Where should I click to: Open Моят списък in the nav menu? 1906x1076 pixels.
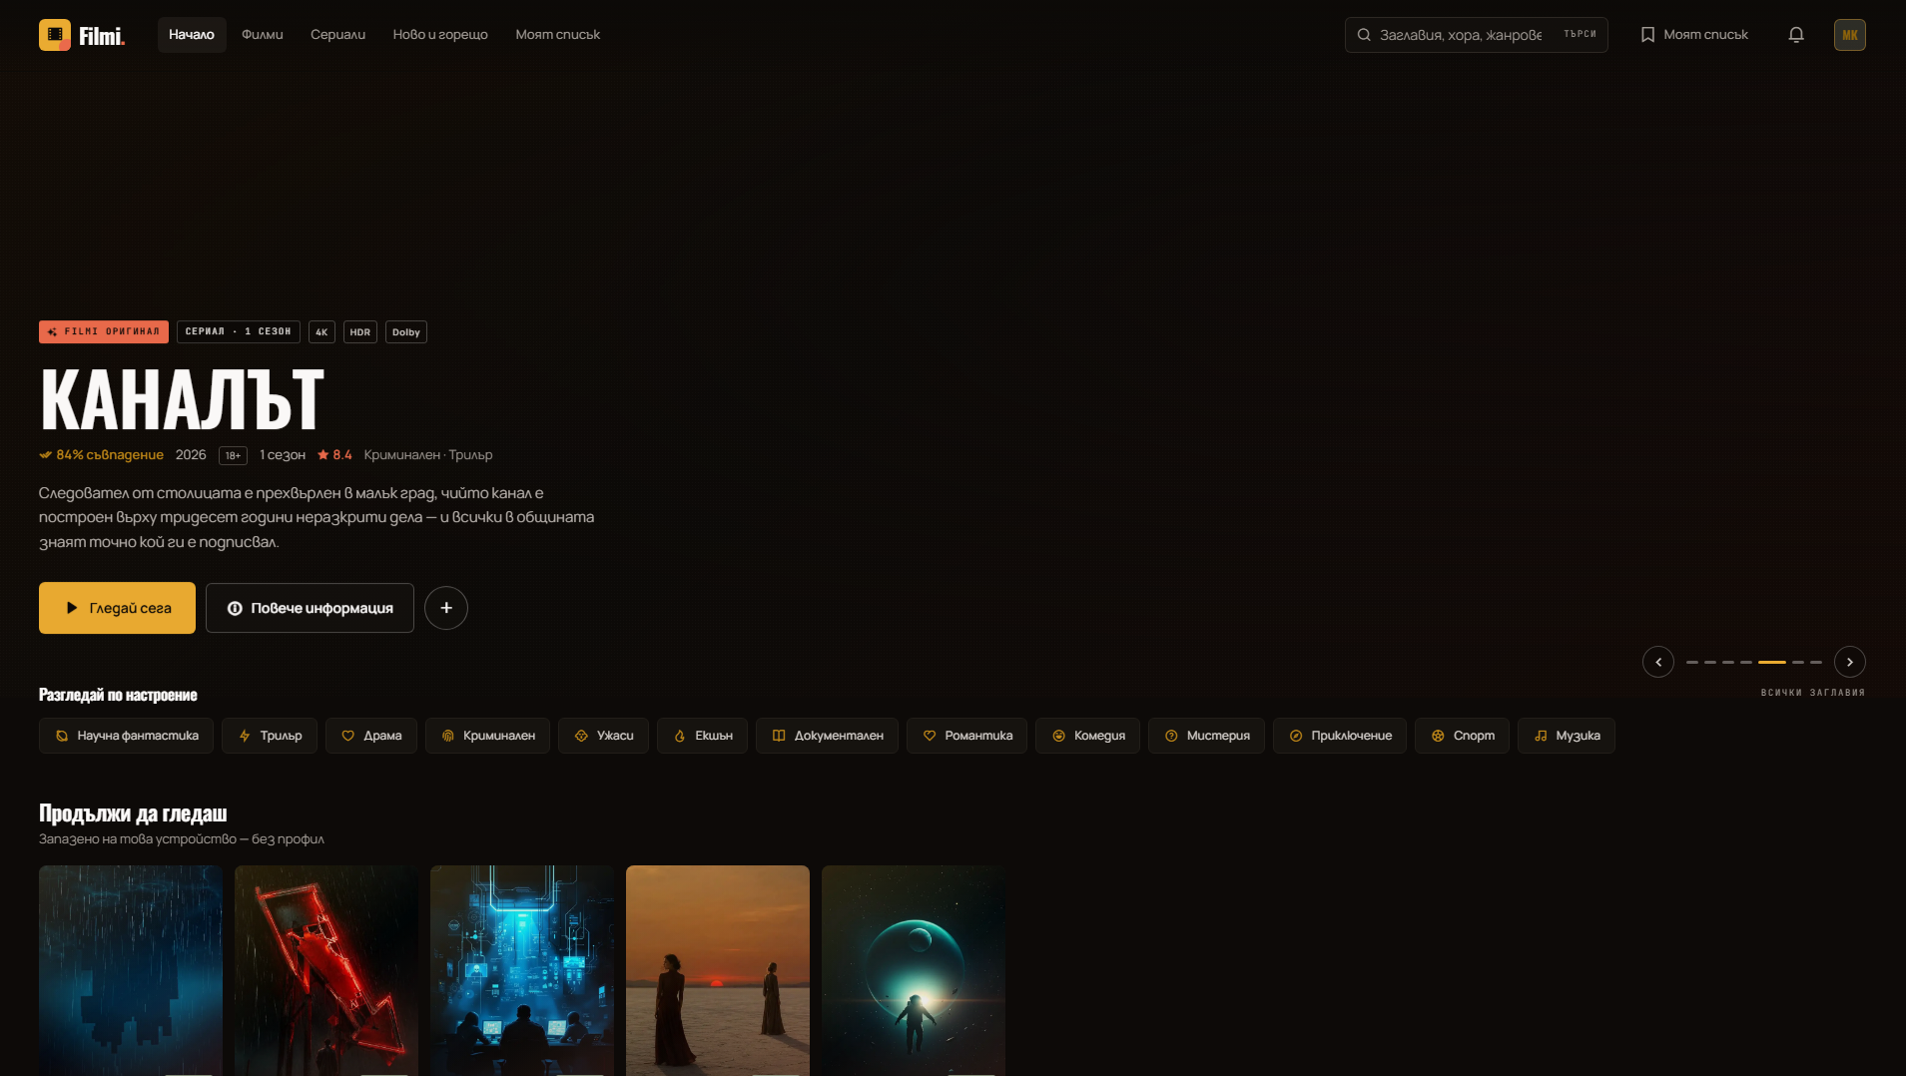[557, 35]
